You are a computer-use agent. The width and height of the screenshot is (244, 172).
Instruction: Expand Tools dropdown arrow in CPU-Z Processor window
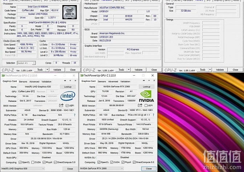[x=47, y=70]
